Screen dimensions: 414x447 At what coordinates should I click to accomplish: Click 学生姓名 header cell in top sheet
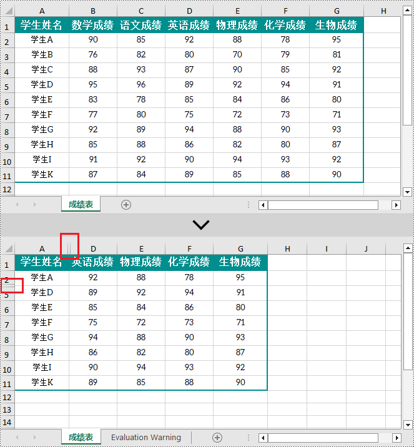coord(42,25)
